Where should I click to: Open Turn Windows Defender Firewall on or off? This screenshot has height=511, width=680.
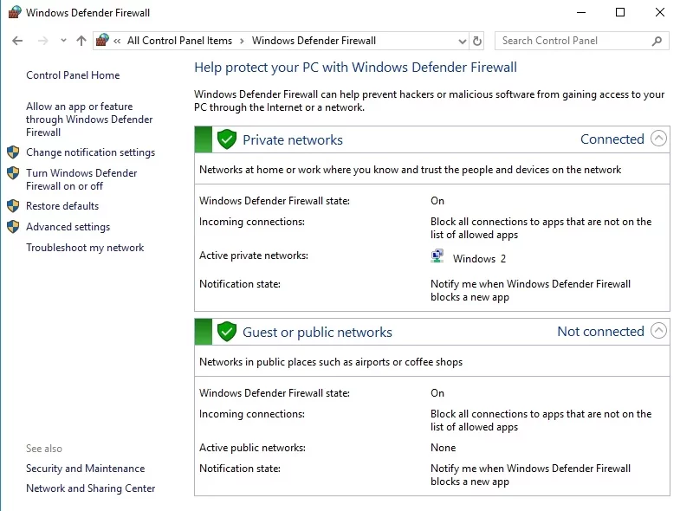[81, 179]
